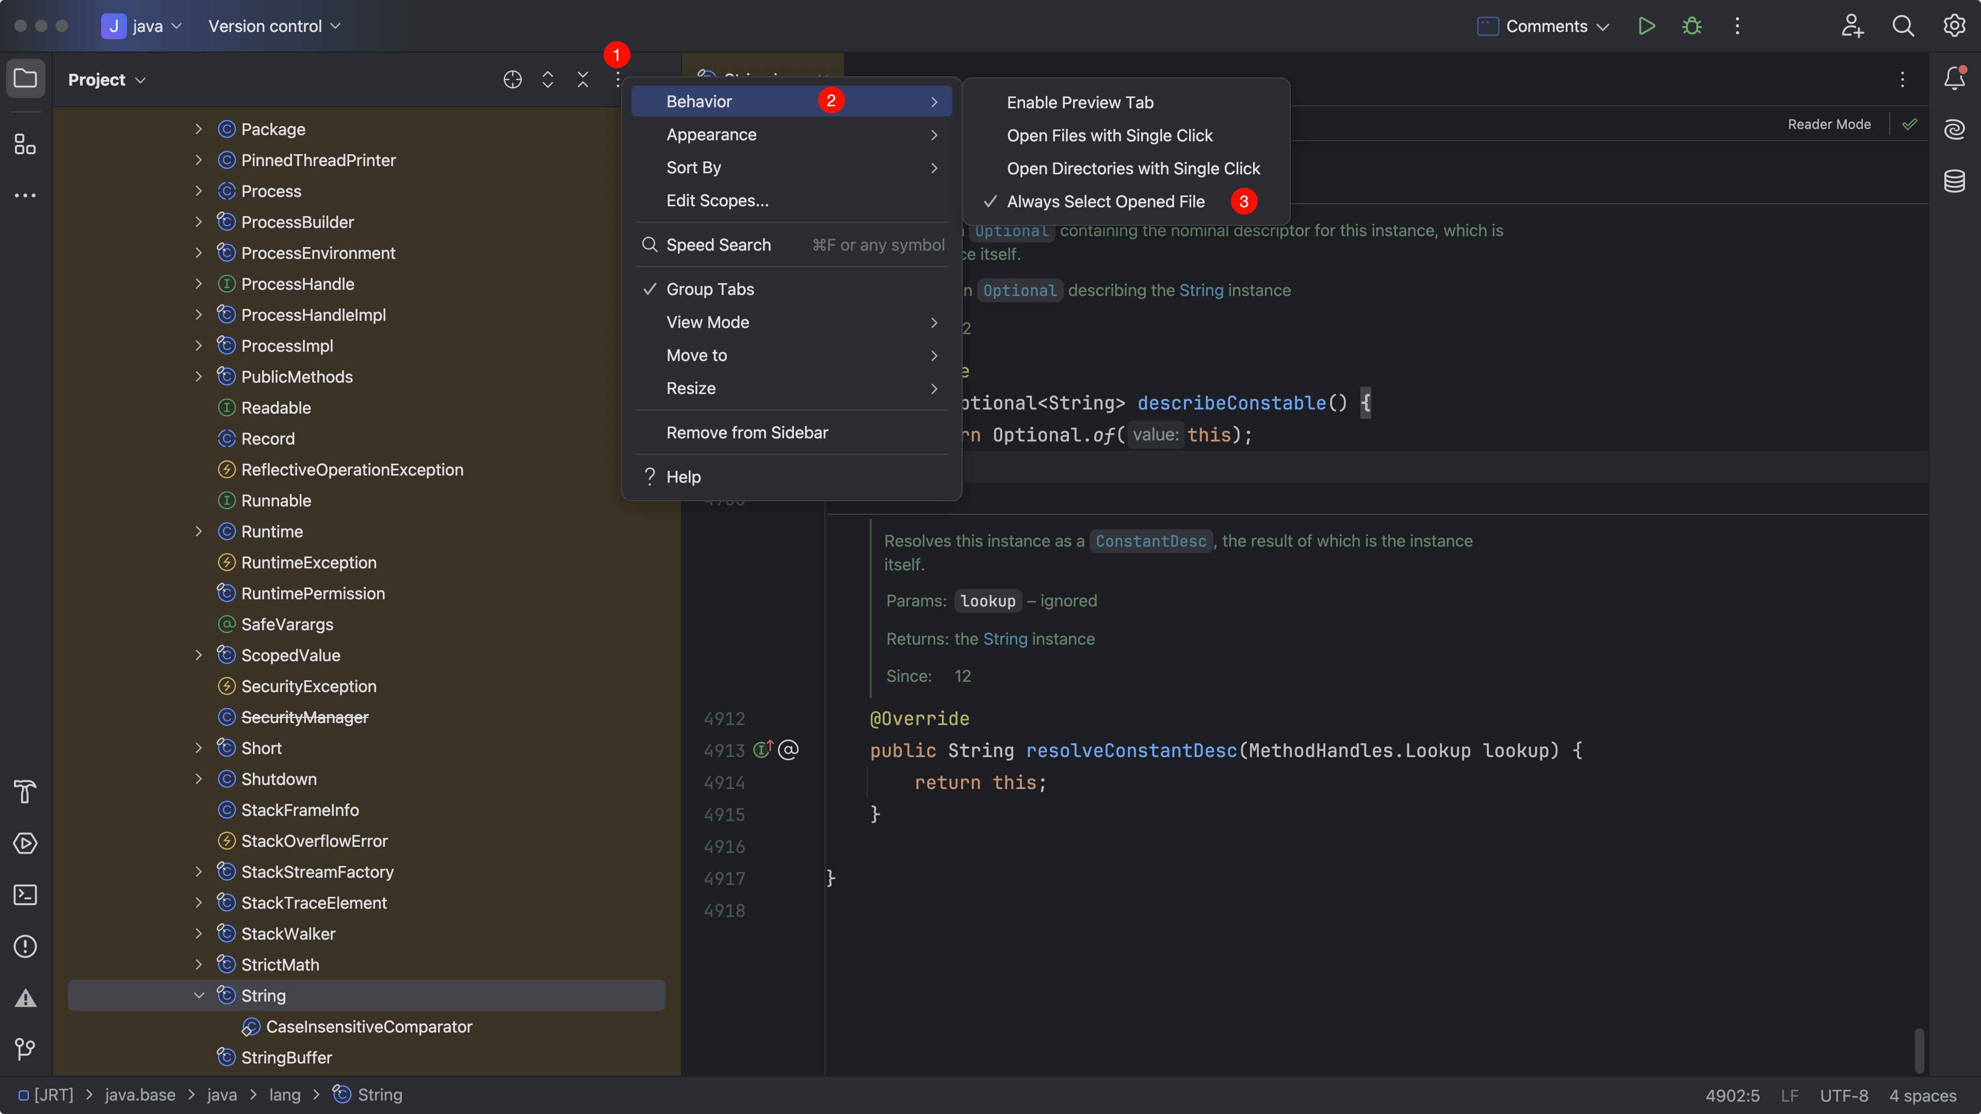Enable Preview Tab option
The width and height of the screenshot is (1981, 1114).
tap(1080, 102)
